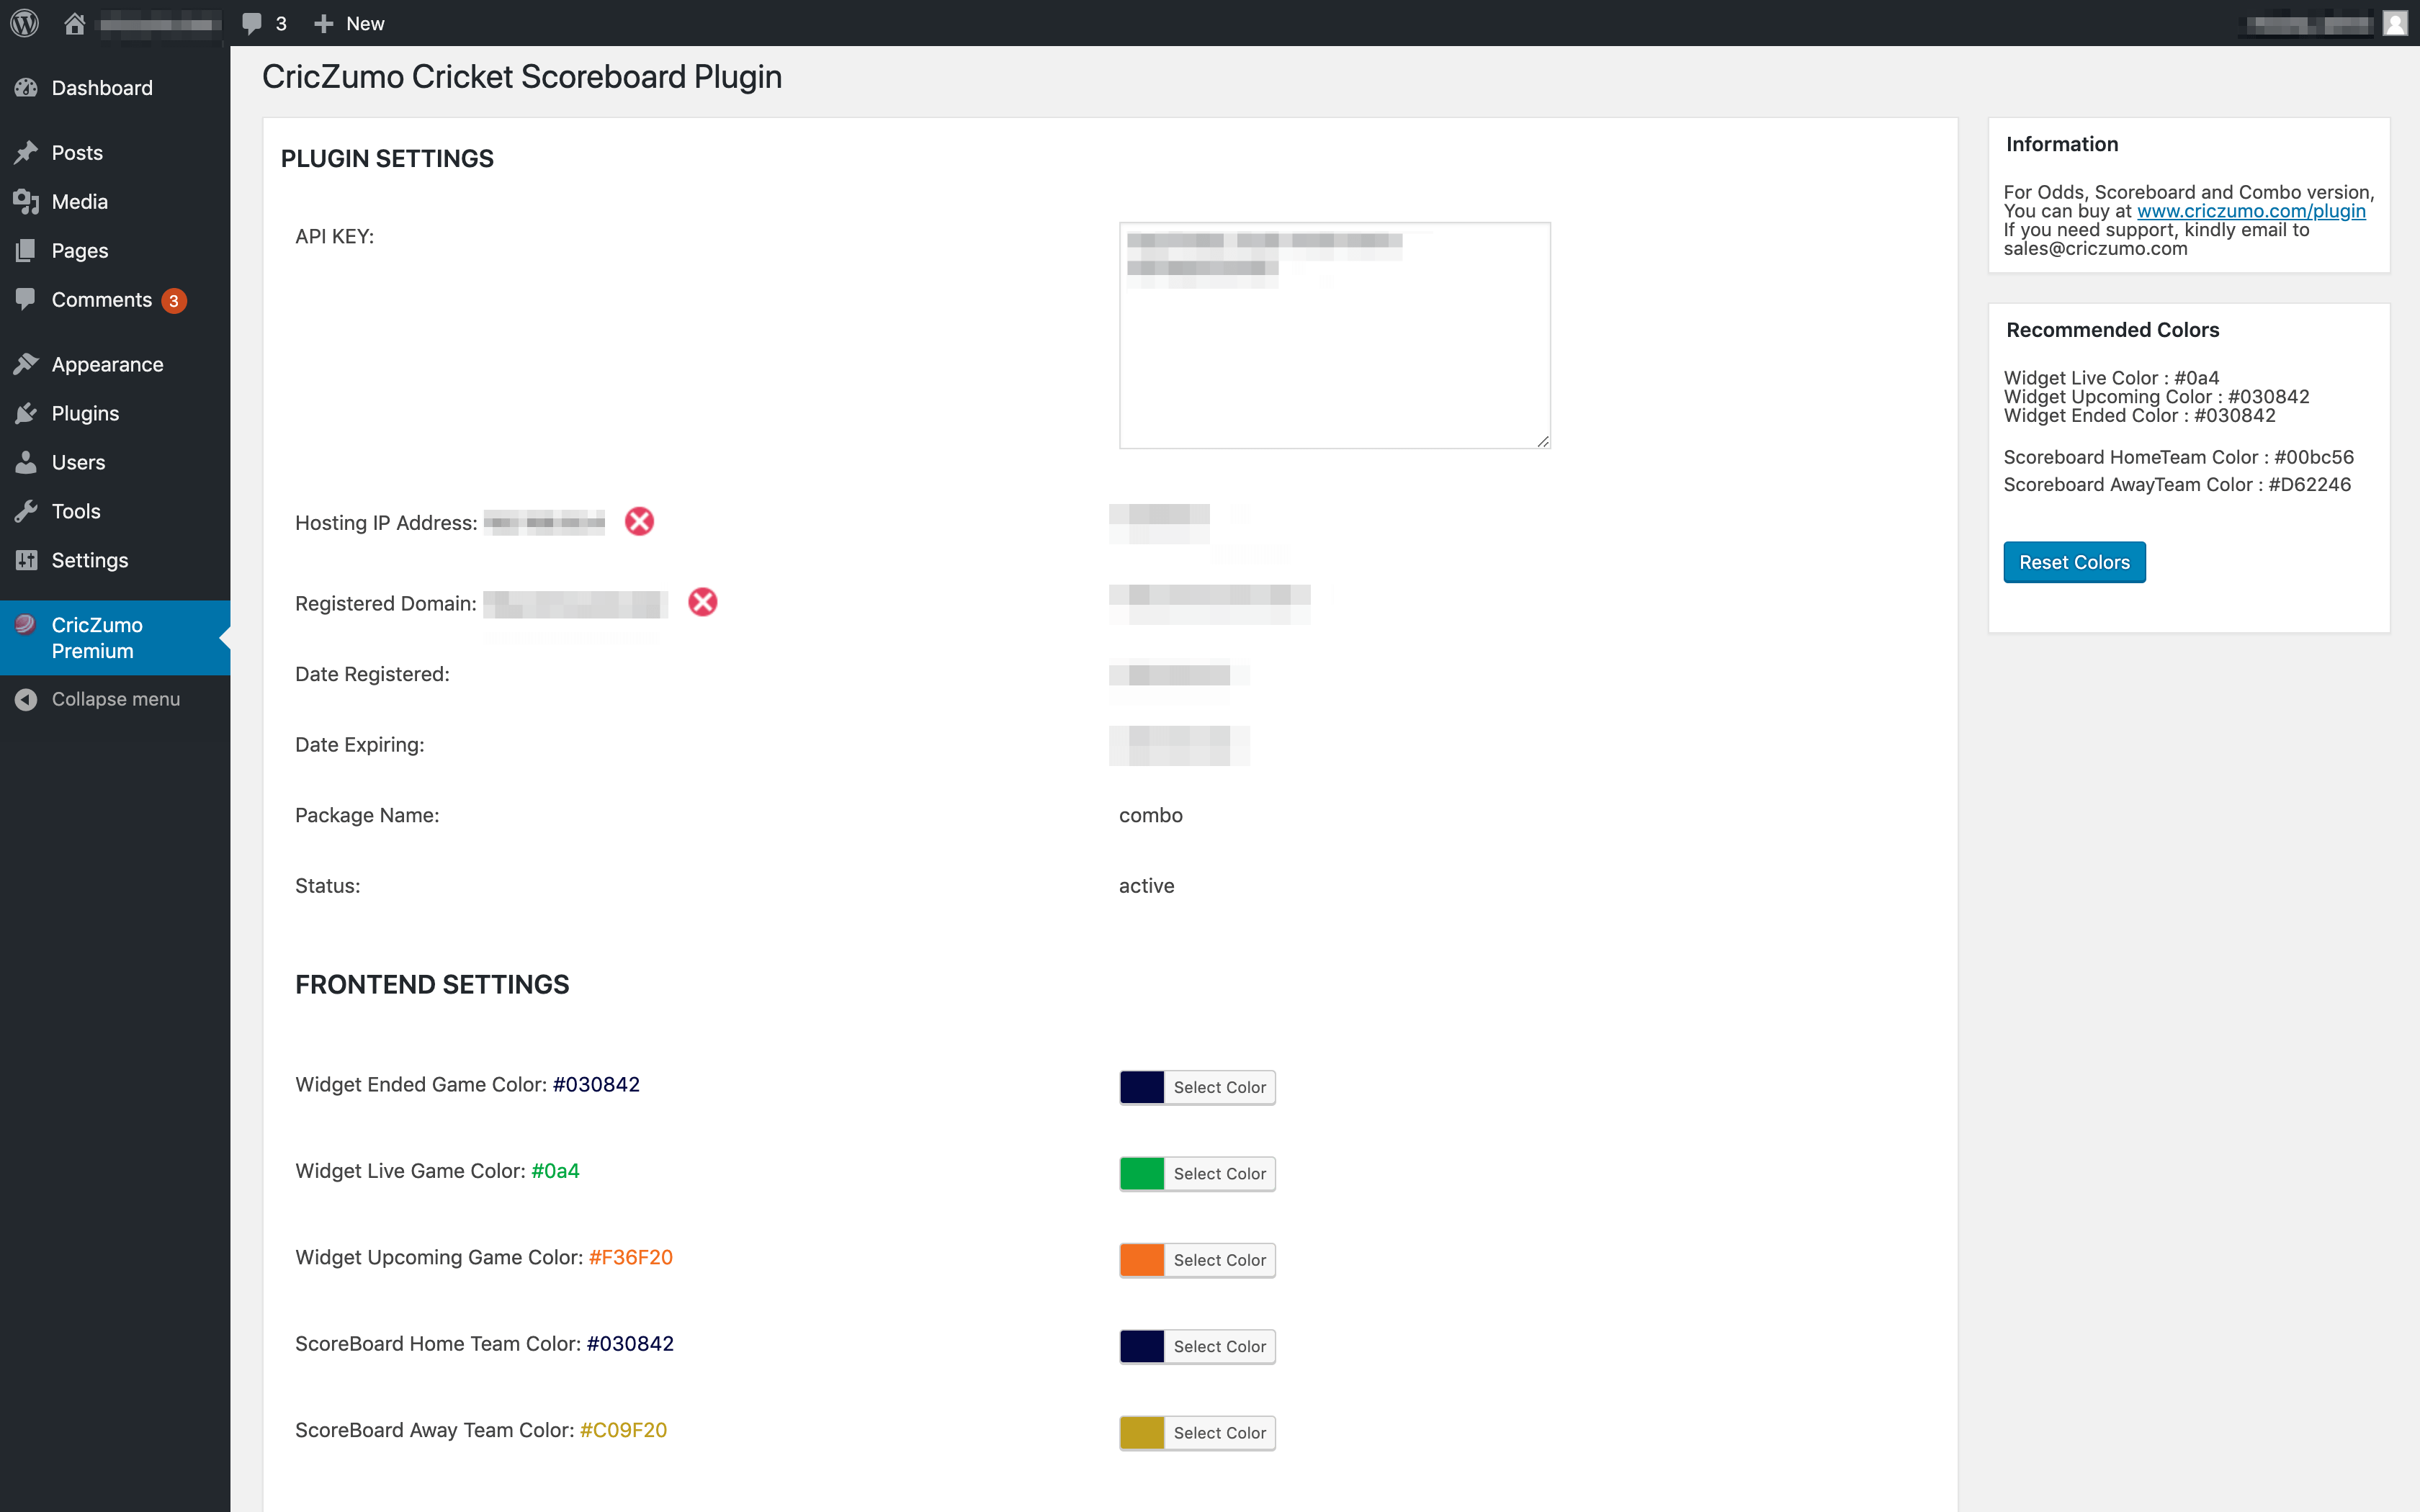Click Select Color for Widget Live Game Color
The image size is (2420, 1512).
click(x=1219, y=1174)
